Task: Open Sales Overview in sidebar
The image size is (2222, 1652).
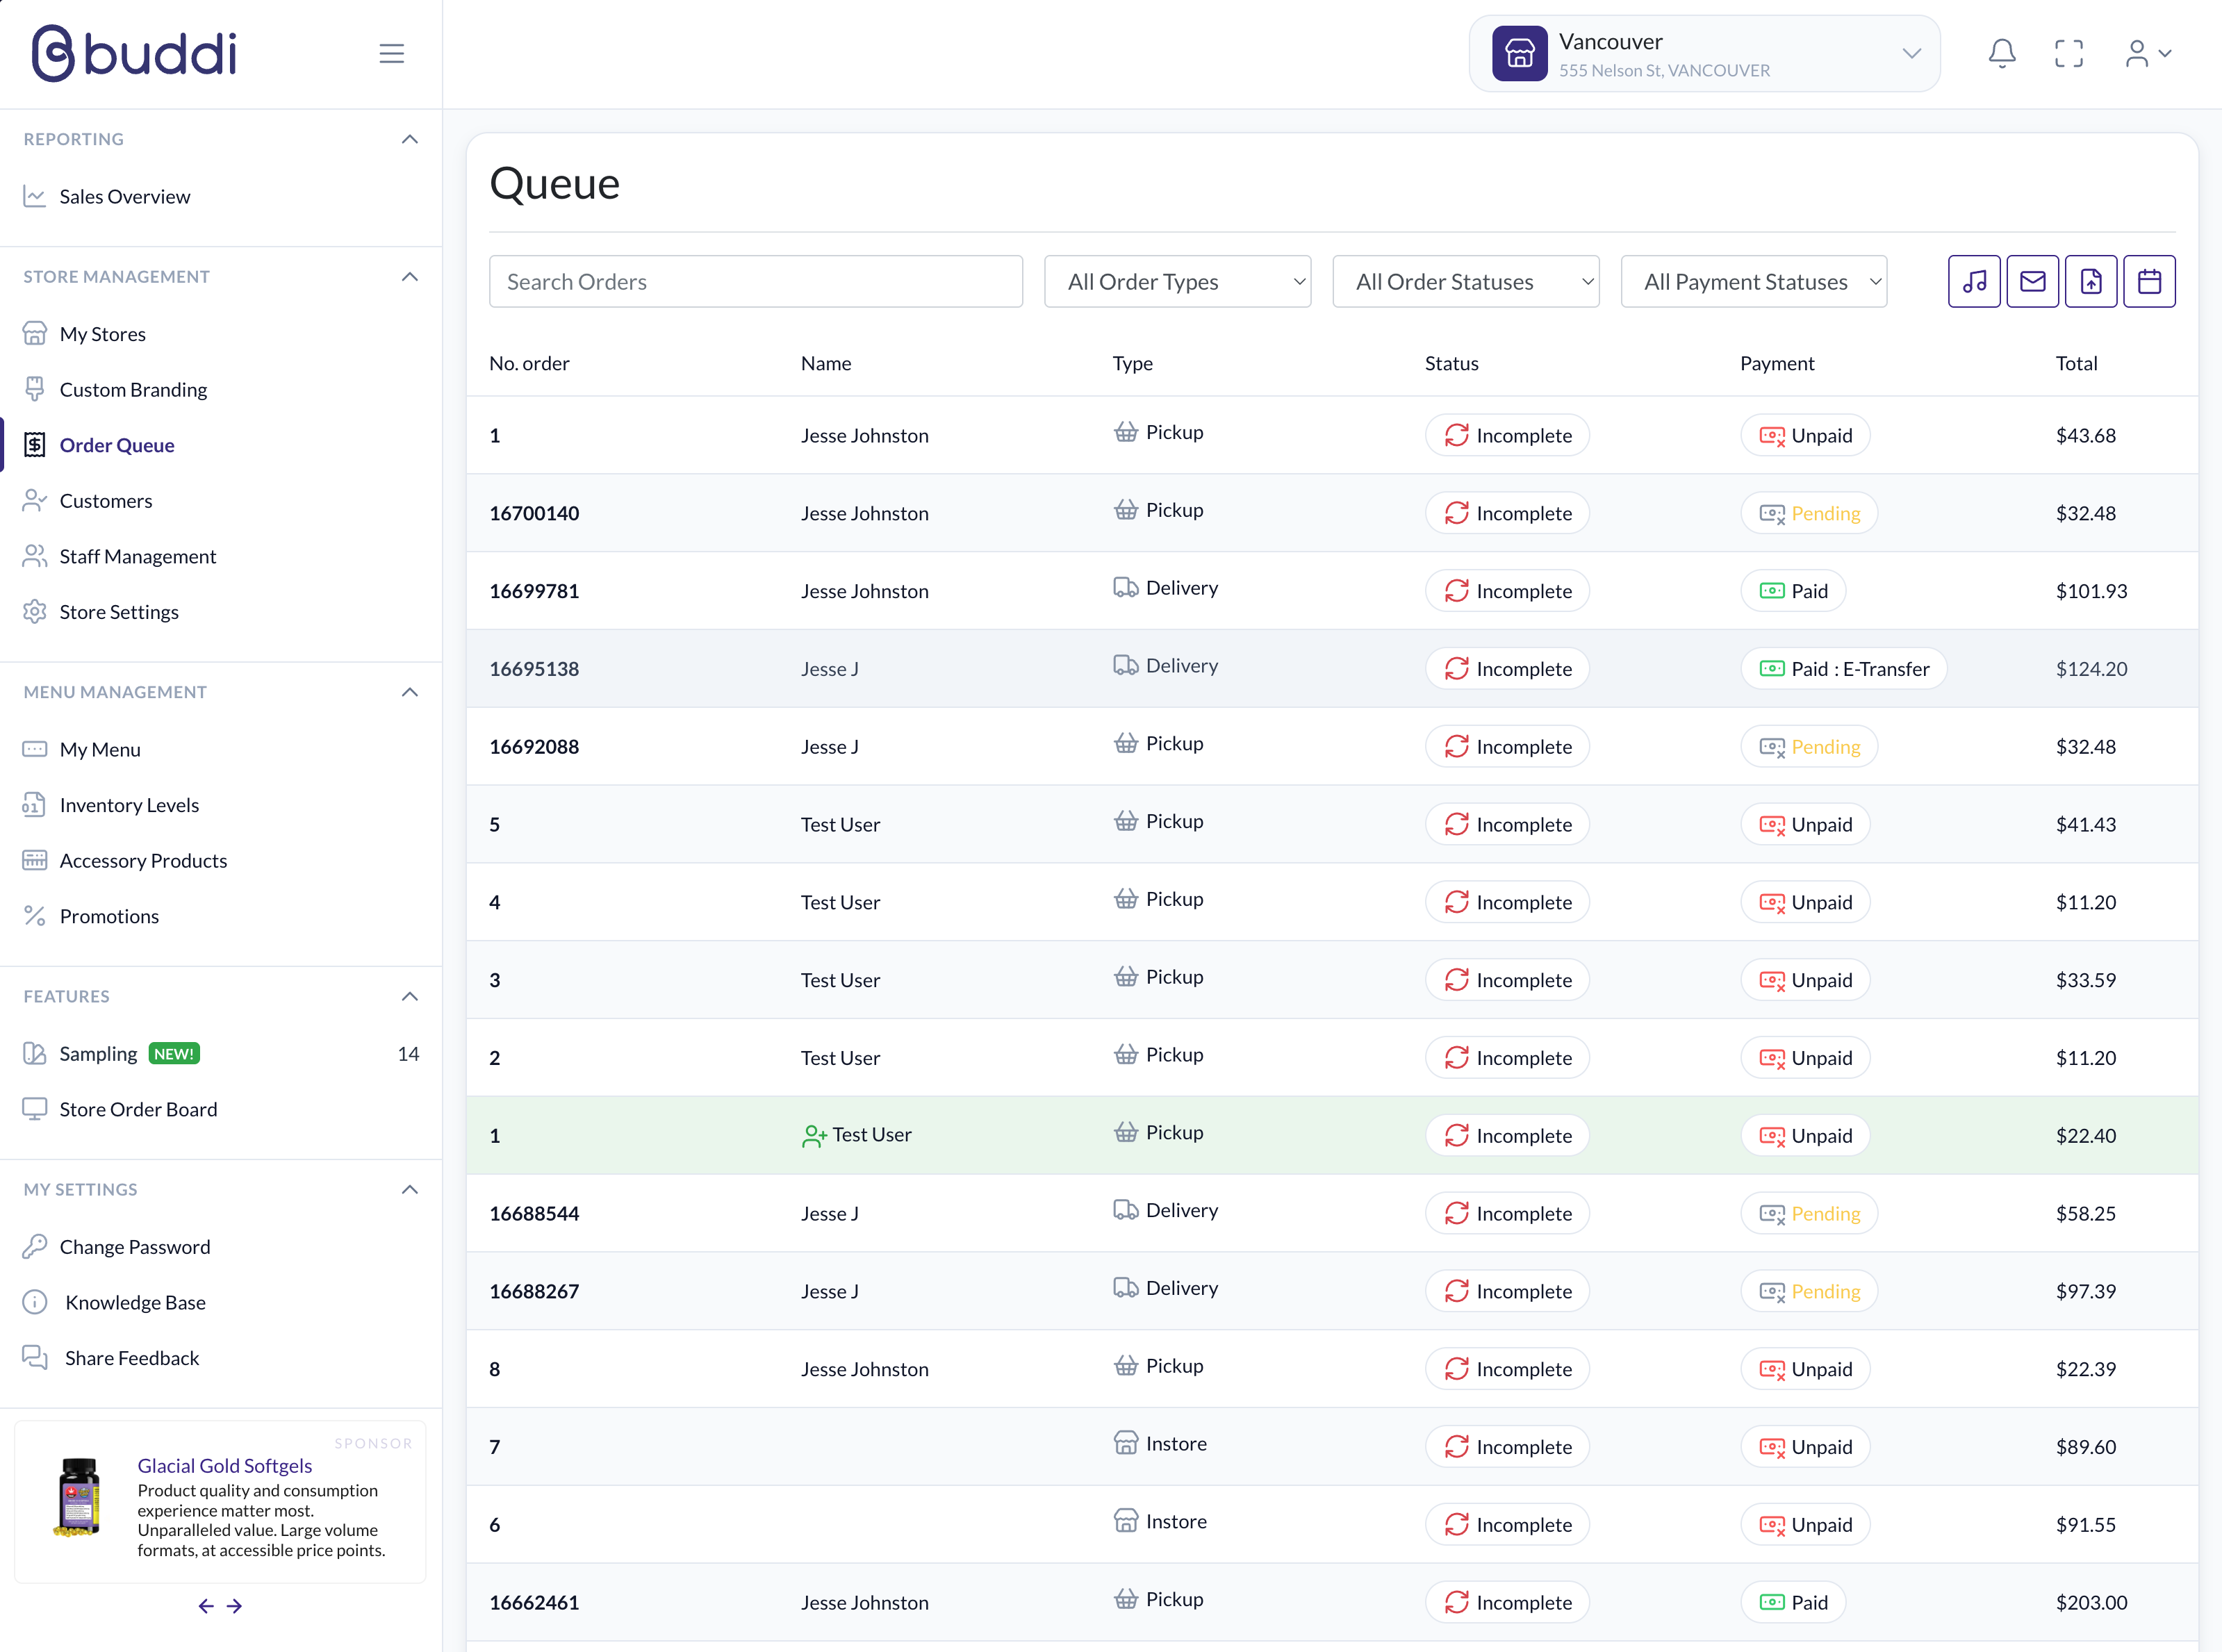Action: click(124, 197)
